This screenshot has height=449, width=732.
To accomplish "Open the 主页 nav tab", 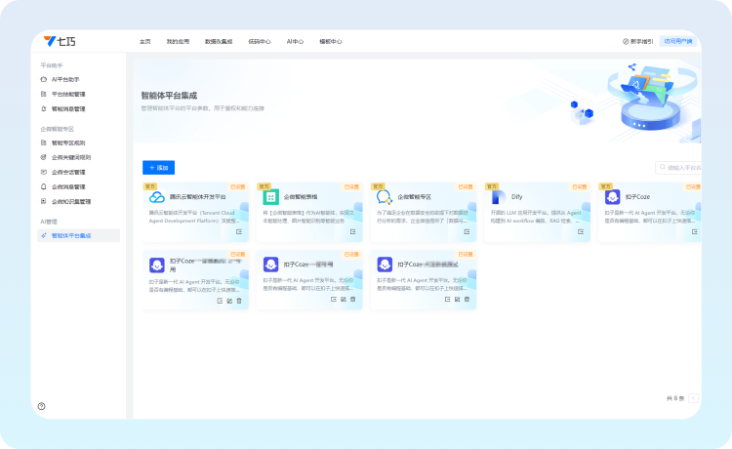I will click(x=145, y=42).
